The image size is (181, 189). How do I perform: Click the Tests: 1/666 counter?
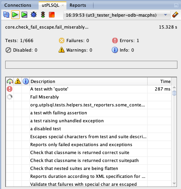19,40
